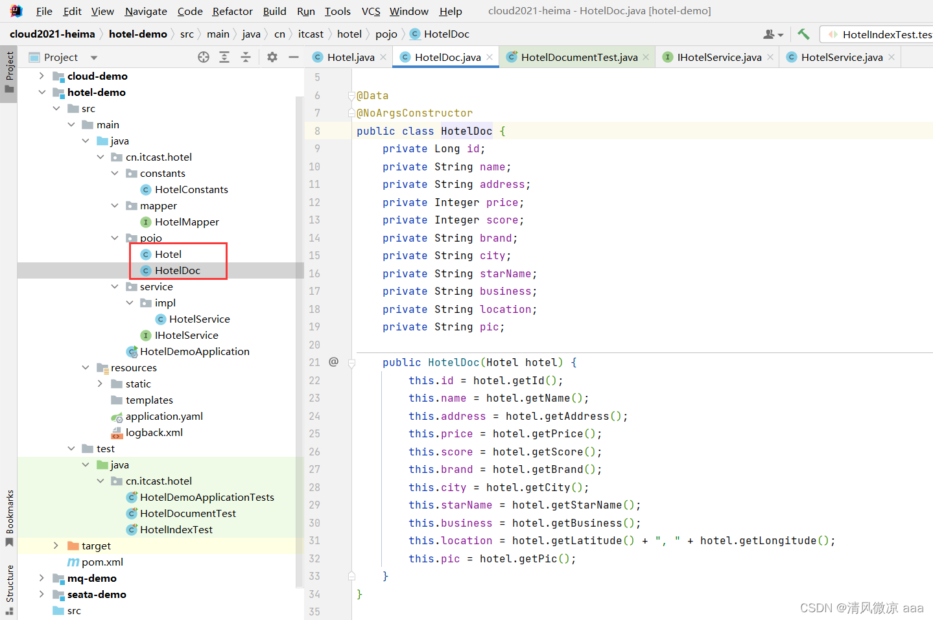933x620 pixels.
Task: Toggle the Structure tool window side tab
Action: [x=9, y=590]
